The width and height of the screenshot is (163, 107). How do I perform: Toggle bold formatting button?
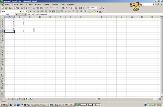pos(31,11)
